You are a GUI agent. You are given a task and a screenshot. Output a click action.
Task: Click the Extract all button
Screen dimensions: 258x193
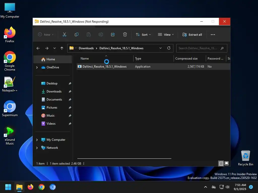coord(192,35)
